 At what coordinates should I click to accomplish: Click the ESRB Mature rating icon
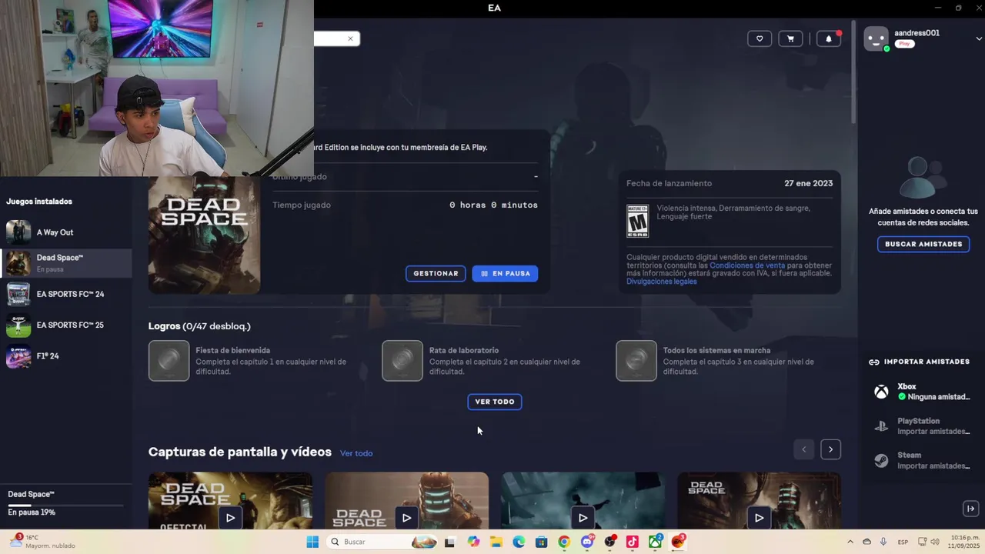pyautogui.click(x=637, y=221)
